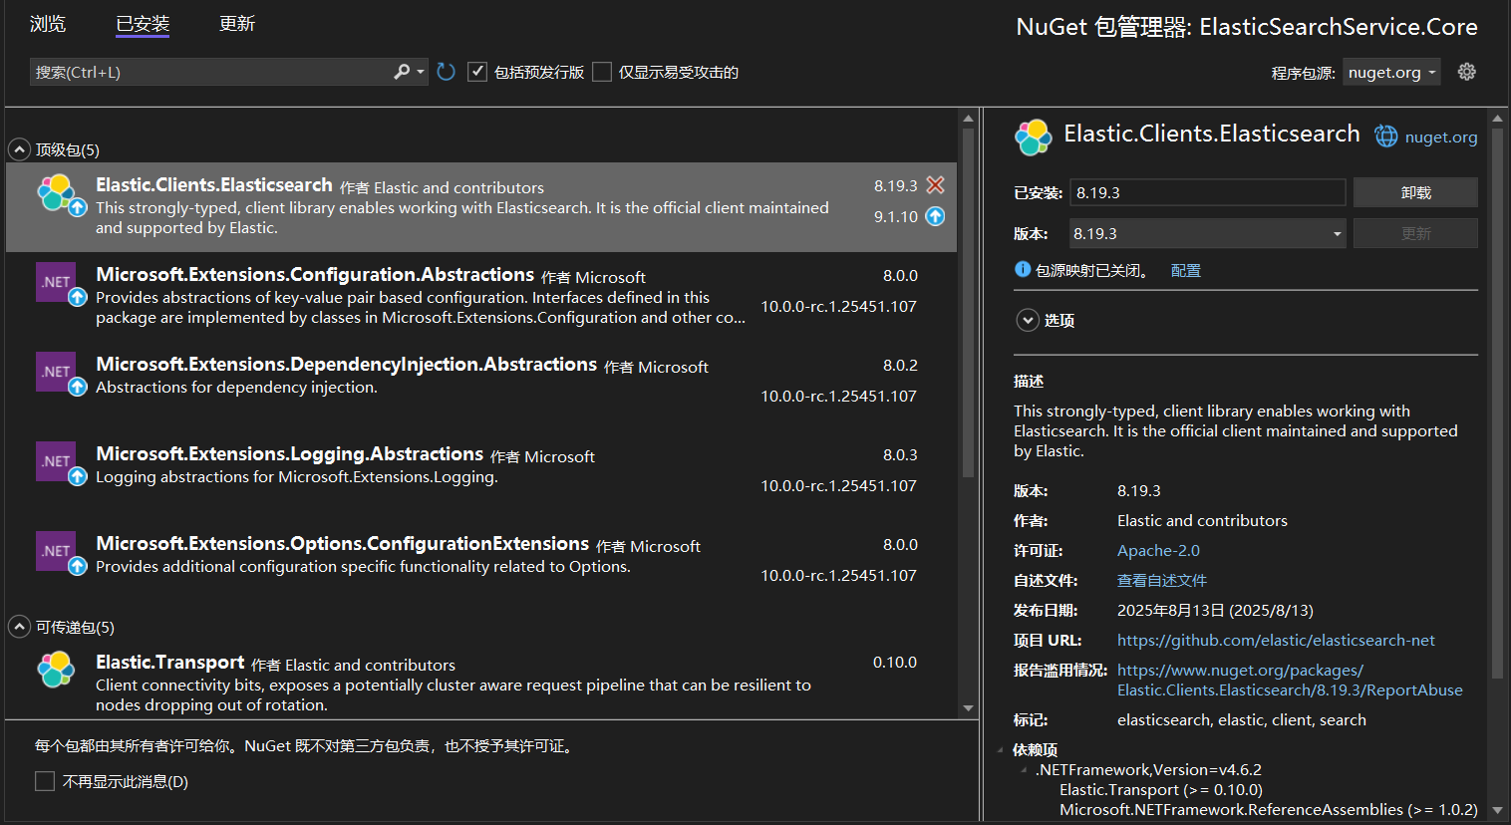The width and height of the screenshot is (1511, 825).
Task: Click package list scroll down arrow
Action: point(968,708)
